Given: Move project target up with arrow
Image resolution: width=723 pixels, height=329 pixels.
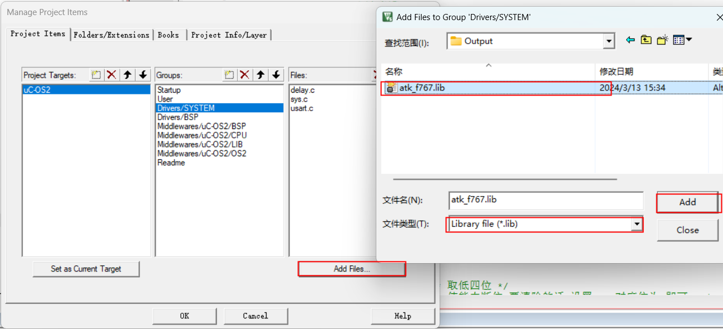Looking at the screenshot, I should coord(127,75).
